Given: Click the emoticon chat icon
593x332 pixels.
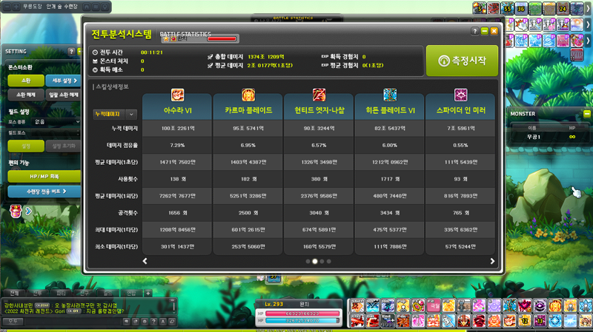Looking at the screenshot, I should [x=145, y=322].
